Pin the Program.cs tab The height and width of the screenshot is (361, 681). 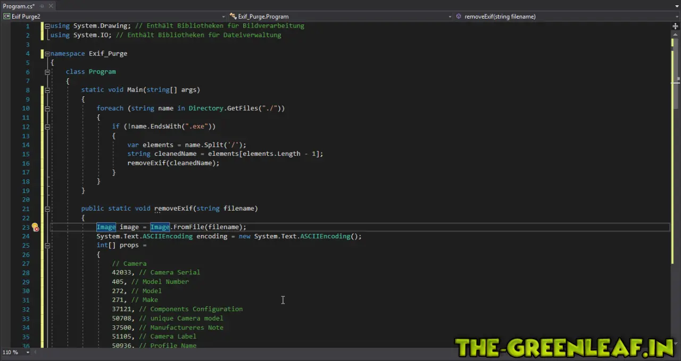point(42,6)
